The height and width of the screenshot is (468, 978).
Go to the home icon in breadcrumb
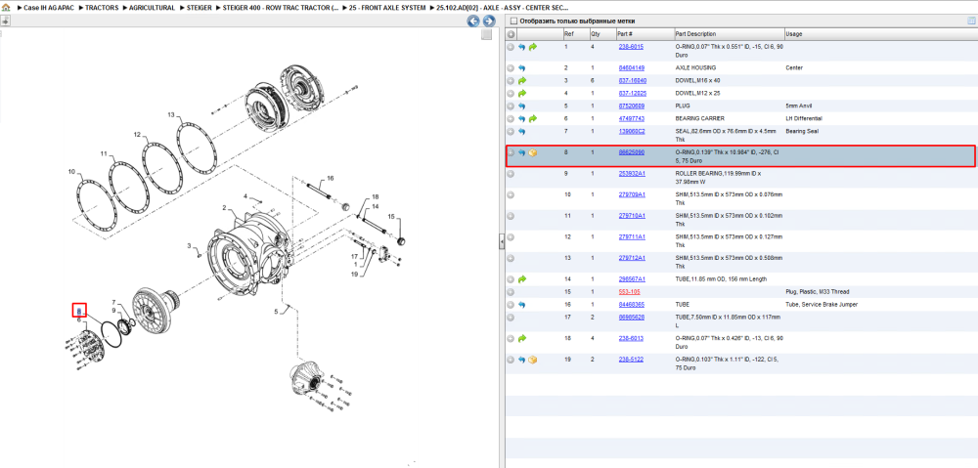click(x=6, y=8)
